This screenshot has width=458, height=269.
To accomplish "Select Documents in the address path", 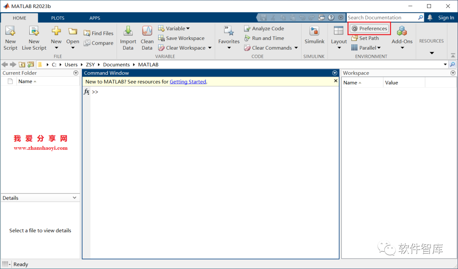I will click(116, 64).
